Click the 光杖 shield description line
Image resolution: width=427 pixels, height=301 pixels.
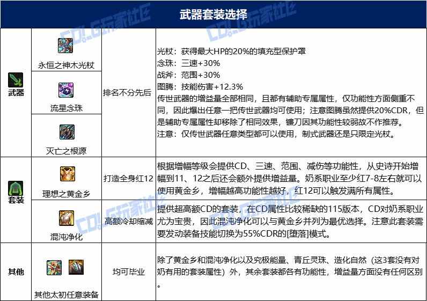click(x=231, y=51)
